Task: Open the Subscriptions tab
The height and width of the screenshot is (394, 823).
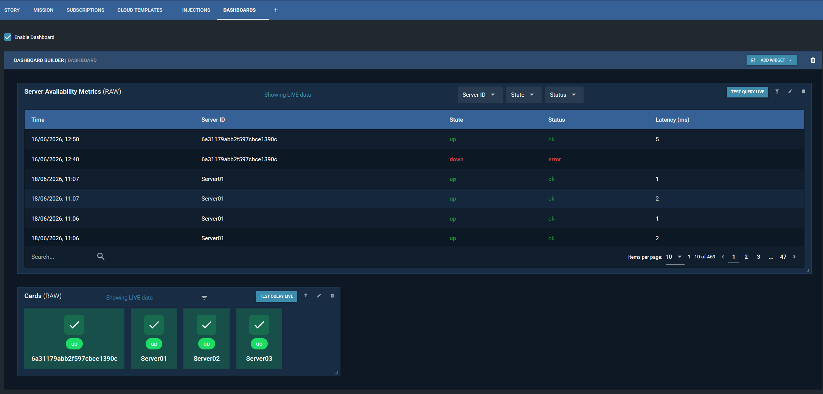Action: (x=85, y=10)
